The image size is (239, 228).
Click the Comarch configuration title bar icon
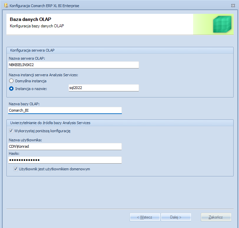6,6
